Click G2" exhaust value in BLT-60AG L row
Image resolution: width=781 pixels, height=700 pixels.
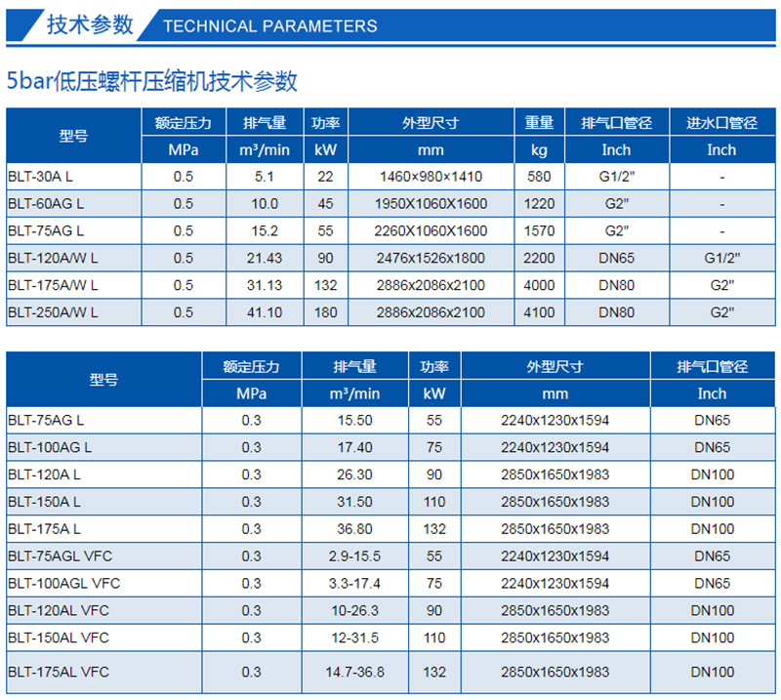(617, 204)
